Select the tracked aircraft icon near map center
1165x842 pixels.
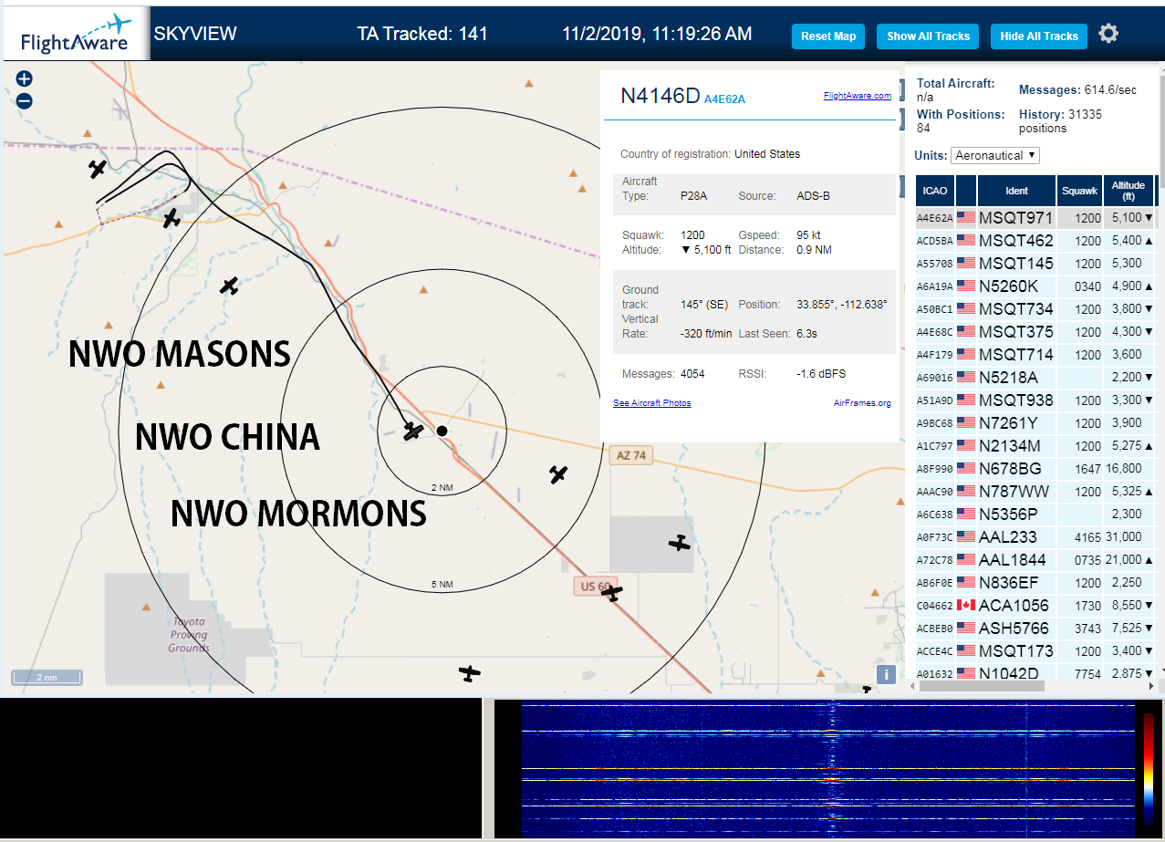[414, 431]
